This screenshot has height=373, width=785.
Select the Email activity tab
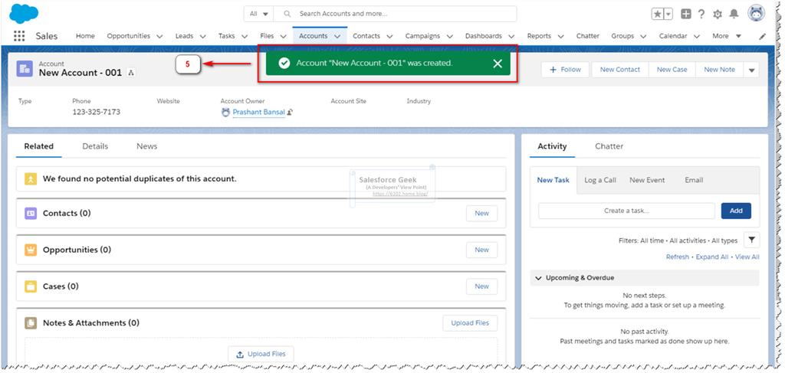[x=694, y=180]
